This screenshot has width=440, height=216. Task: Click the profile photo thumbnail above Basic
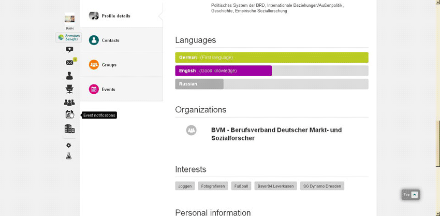click(69, 18)
